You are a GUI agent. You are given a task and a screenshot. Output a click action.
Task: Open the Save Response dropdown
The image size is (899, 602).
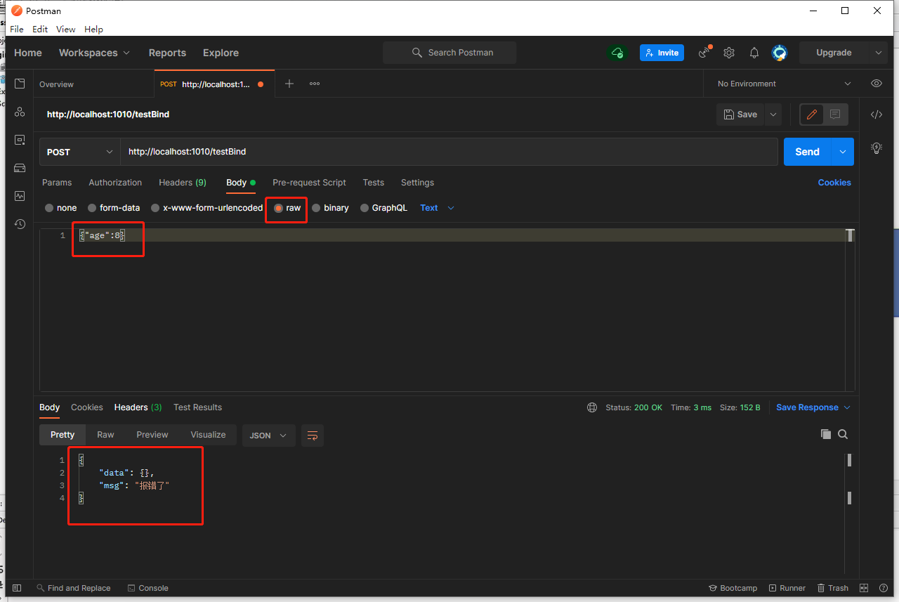(813, 407)
